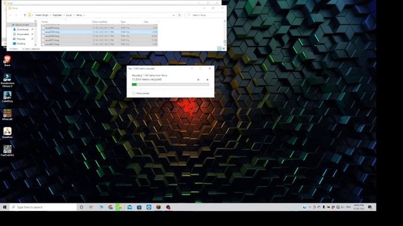
Task: Open Downloads in navigation pane
Action: 23,30
